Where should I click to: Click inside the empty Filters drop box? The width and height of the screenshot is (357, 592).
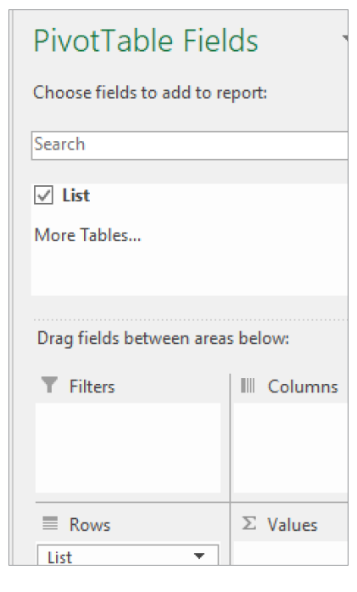128,448
